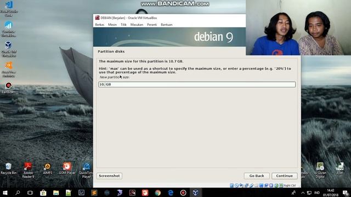The width and height of the screenshot is (351, 197).
Task: Click the video capture indicator in status bar
Action: [266, 186]
